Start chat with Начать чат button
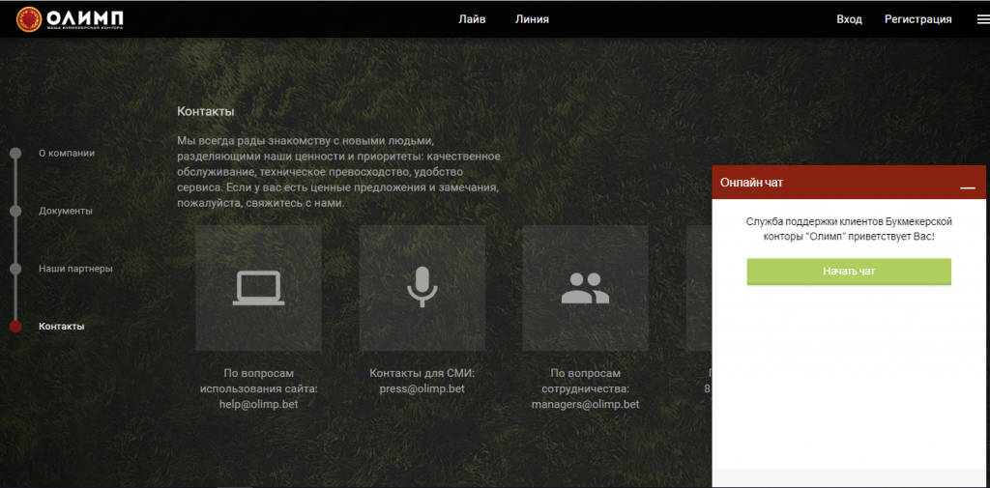990x488 pixels. click(849, 272)
